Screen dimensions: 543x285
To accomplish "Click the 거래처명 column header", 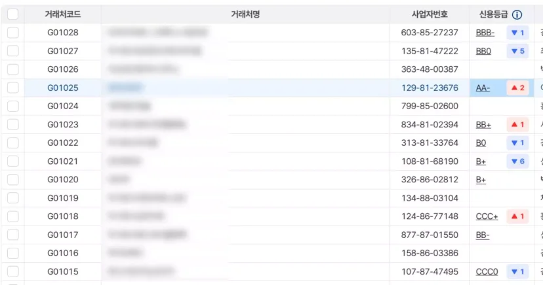I will pos(245,14).
